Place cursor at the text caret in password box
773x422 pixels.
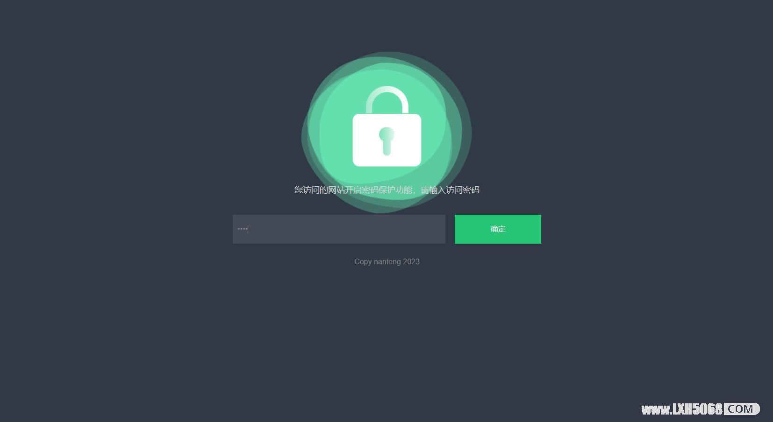pos(248,229)
